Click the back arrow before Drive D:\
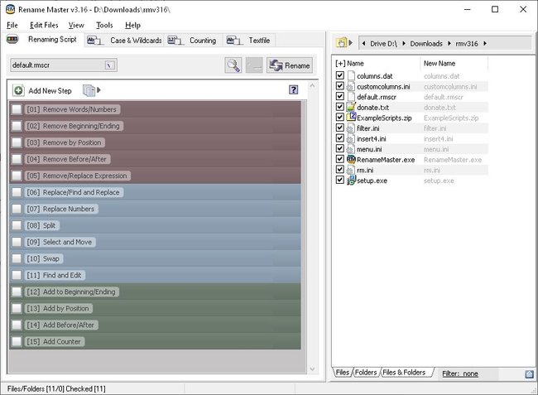The height and width of the screenshot is (395, 538). pos(363,44)
